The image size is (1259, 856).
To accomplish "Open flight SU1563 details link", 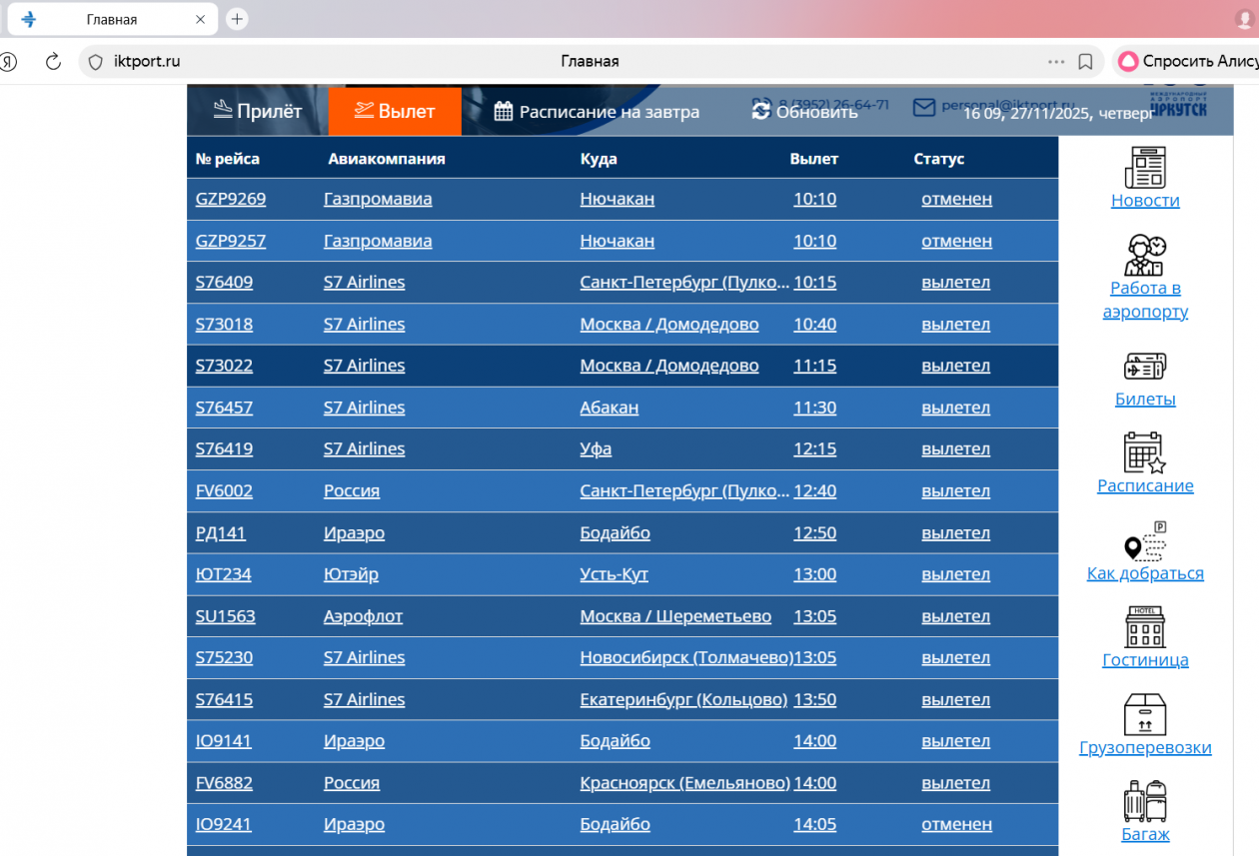I will coord(226,616).
